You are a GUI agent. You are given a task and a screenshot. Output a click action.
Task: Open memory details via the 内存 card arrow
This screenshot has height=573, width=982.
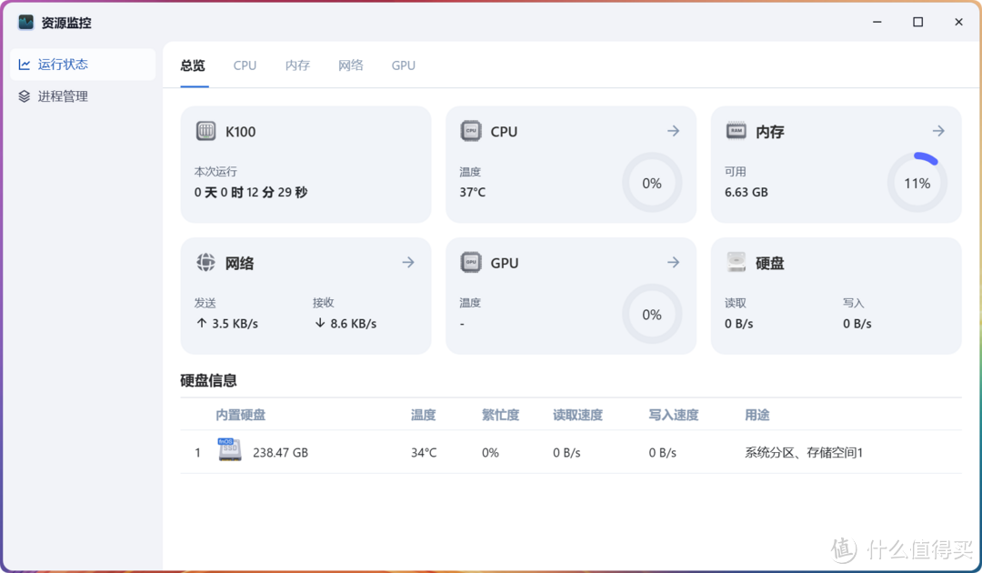pyautogui.click(x=938, y=131)
